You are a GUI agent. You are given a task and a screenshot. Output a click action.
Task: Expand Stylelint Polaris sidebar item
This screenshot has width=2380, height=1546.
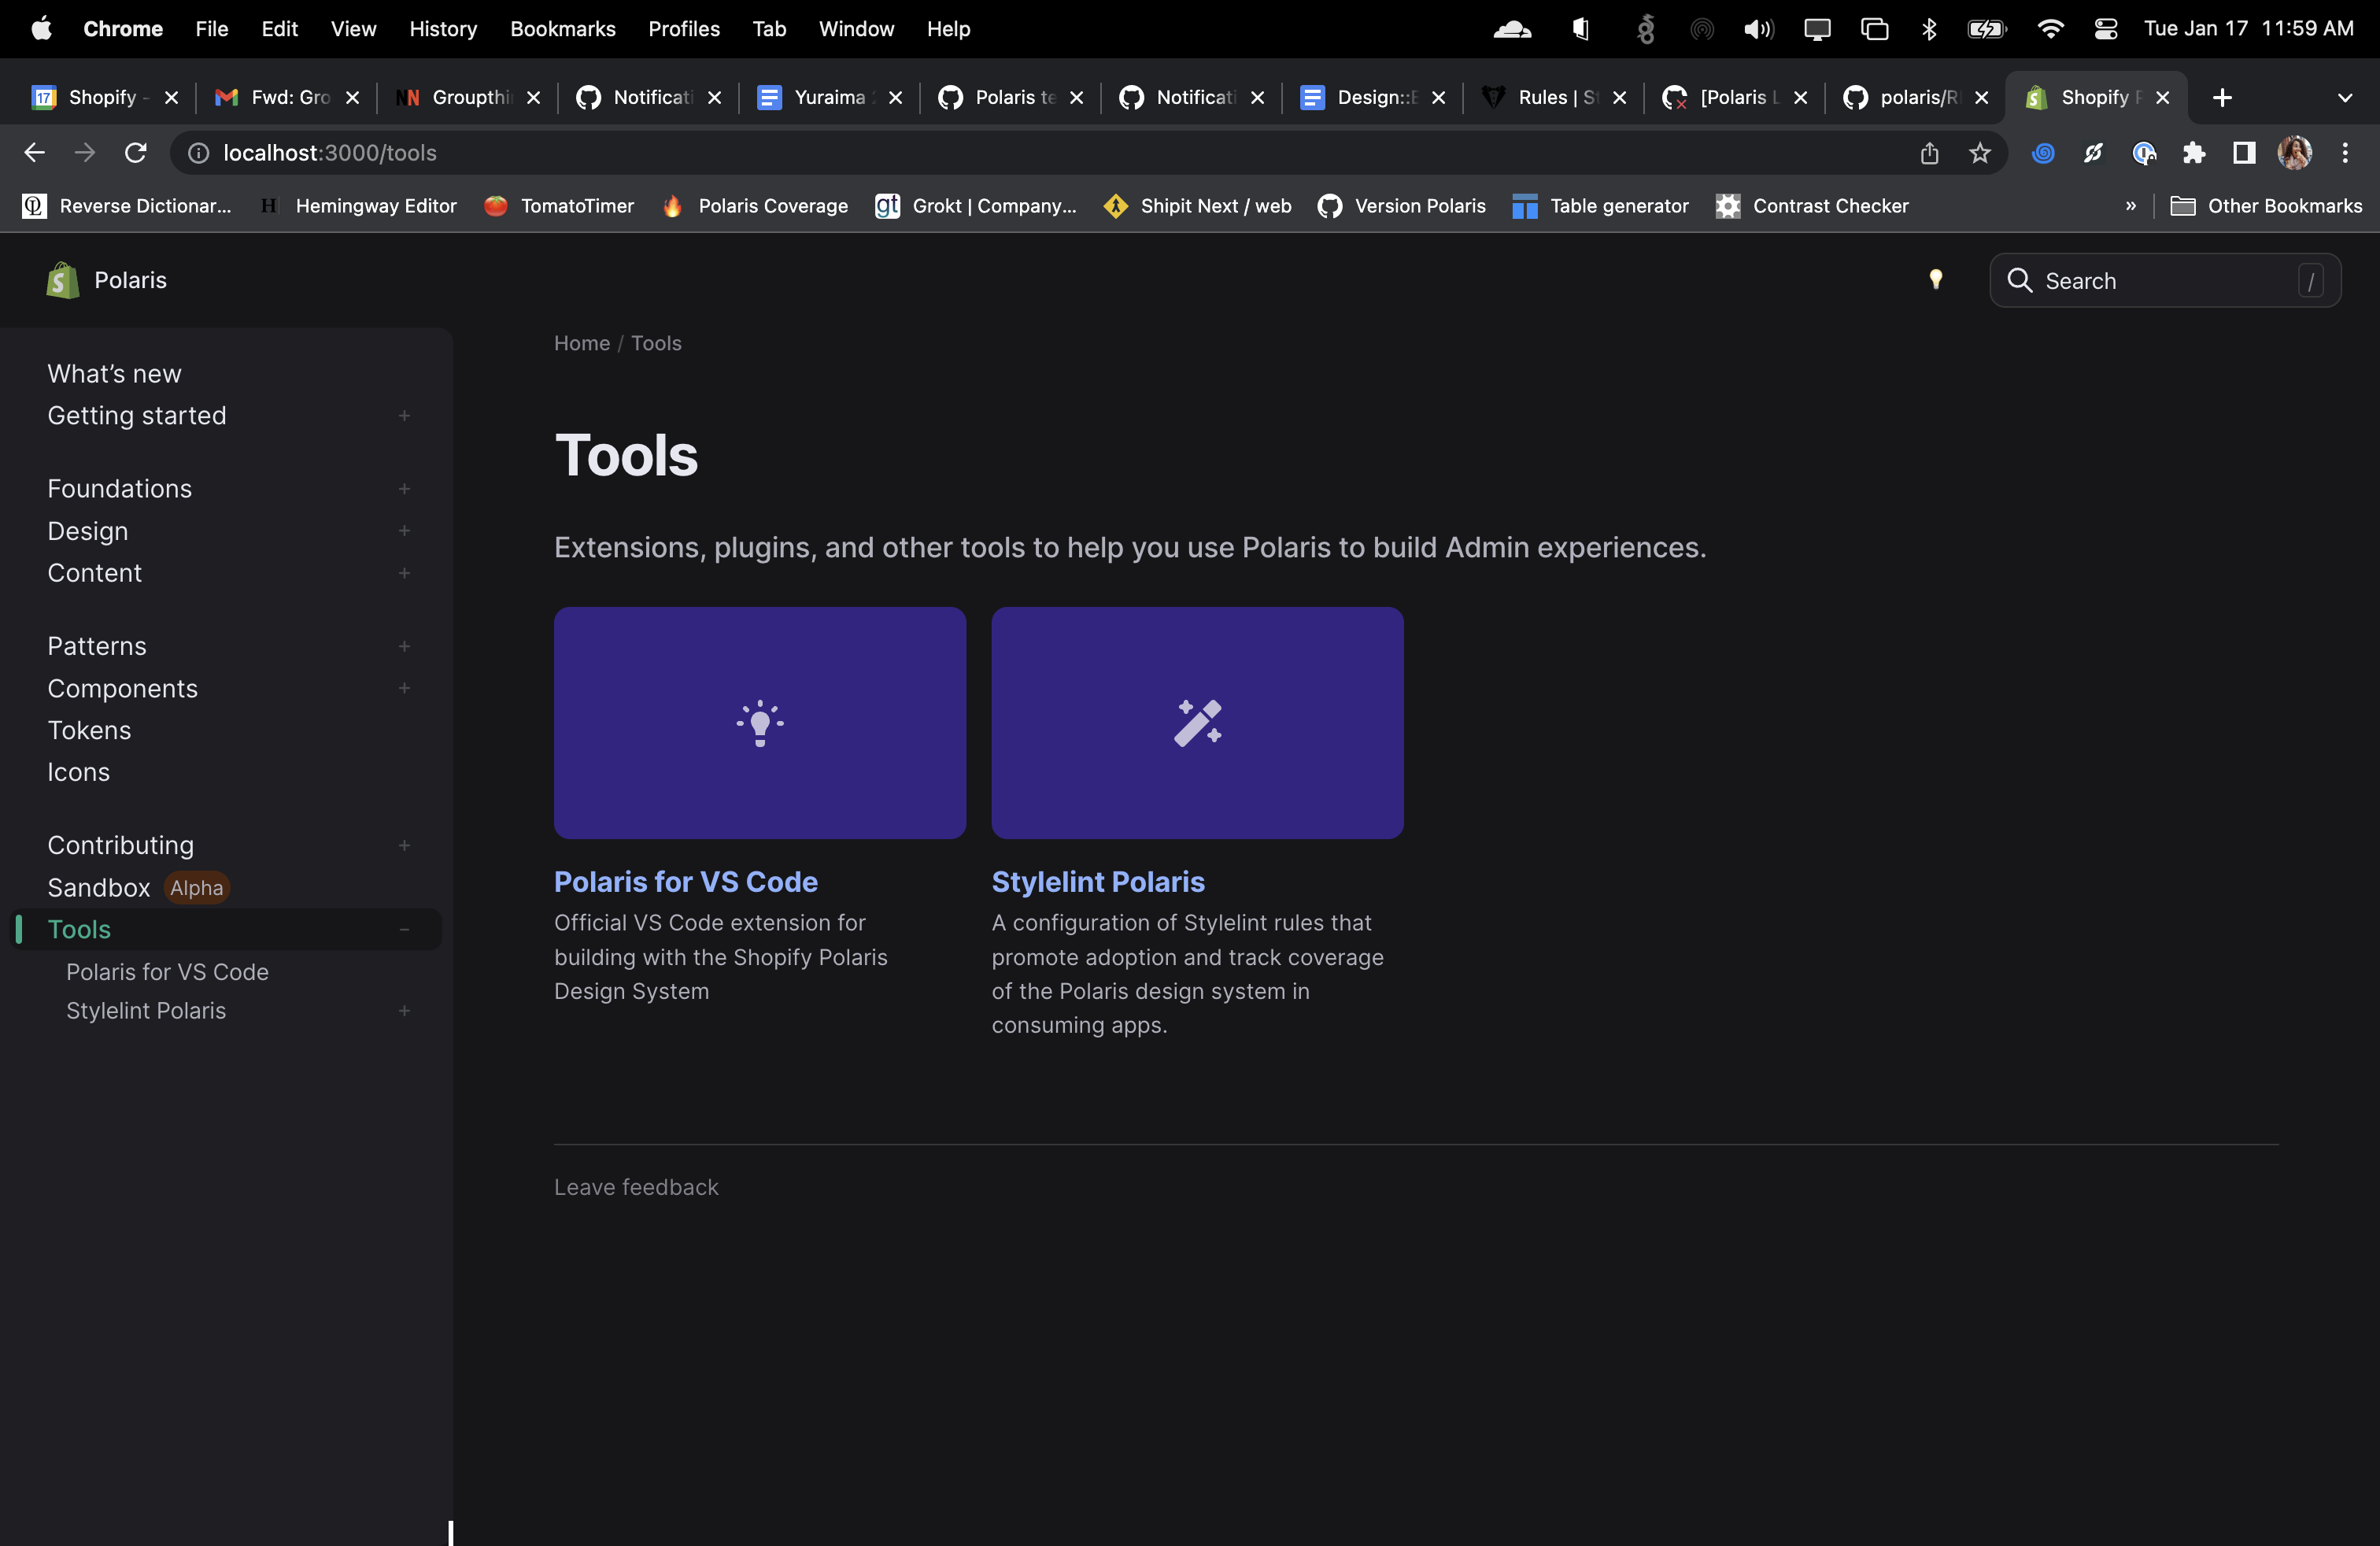(x=404, y=1011)
